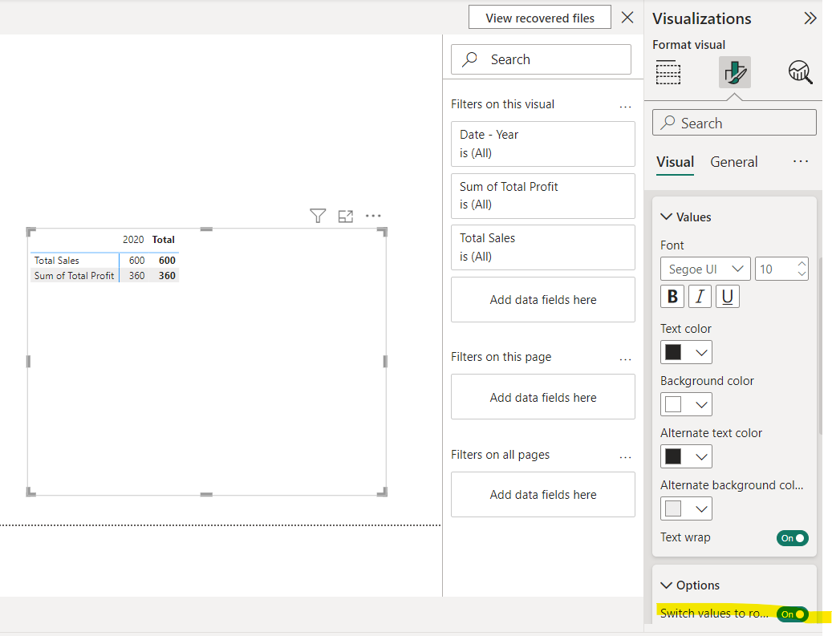Click the black Text color swatch
Screen dimensions: 832x636
[673, 352]
